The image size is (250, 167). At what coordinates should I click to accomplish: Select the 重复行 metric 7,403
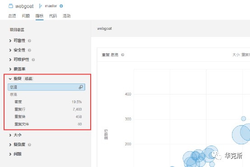click(x=48, y=109)
